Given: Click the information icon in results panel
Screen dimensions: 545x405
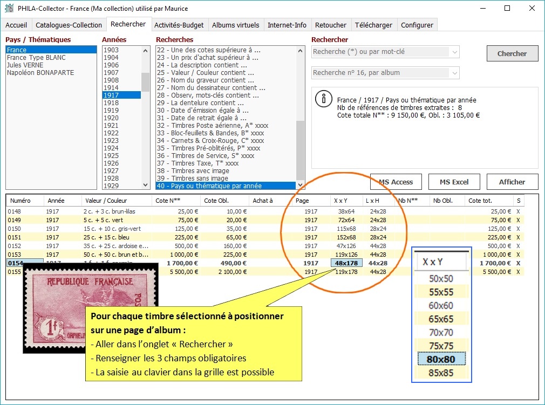Looking at the screenshot, I should point(323,98).
